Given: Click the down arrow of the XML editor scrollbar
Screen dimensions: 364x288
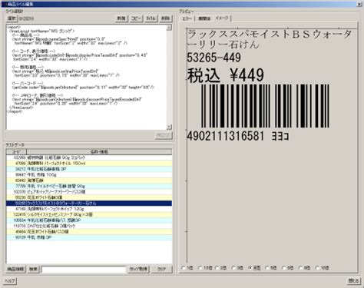Looking at the screenshot, I should point(169,127).
